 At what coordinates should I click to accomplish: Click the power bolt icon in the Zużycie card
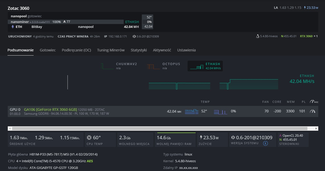[x=201, y=137]
